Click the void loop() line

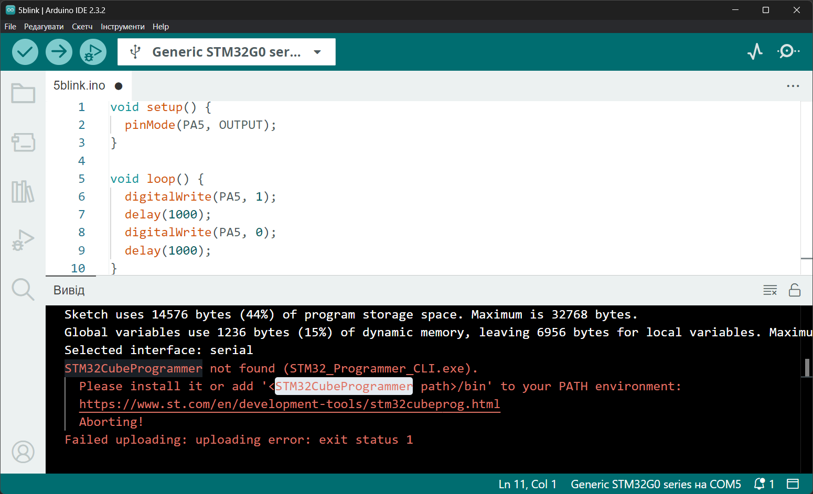pos(157,179)
